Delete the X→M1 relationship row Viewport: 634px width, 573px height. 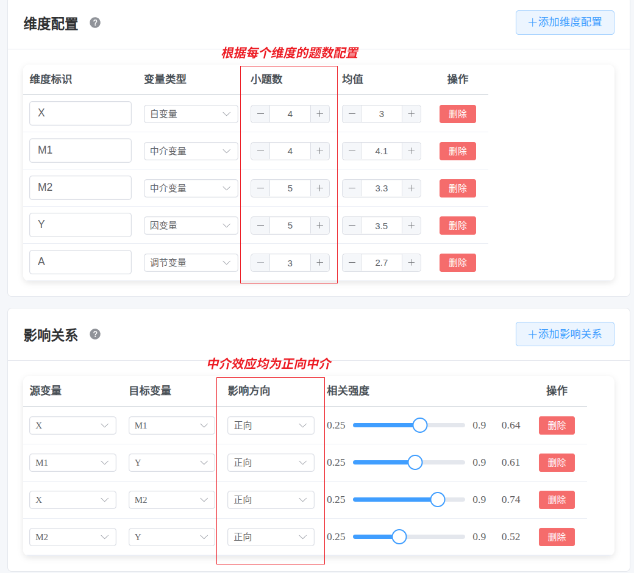point(556,425)
